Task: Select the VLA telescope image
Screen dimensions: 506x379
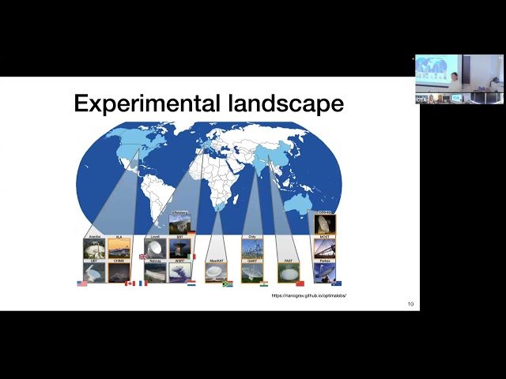Action: click(x=119, y=250)
